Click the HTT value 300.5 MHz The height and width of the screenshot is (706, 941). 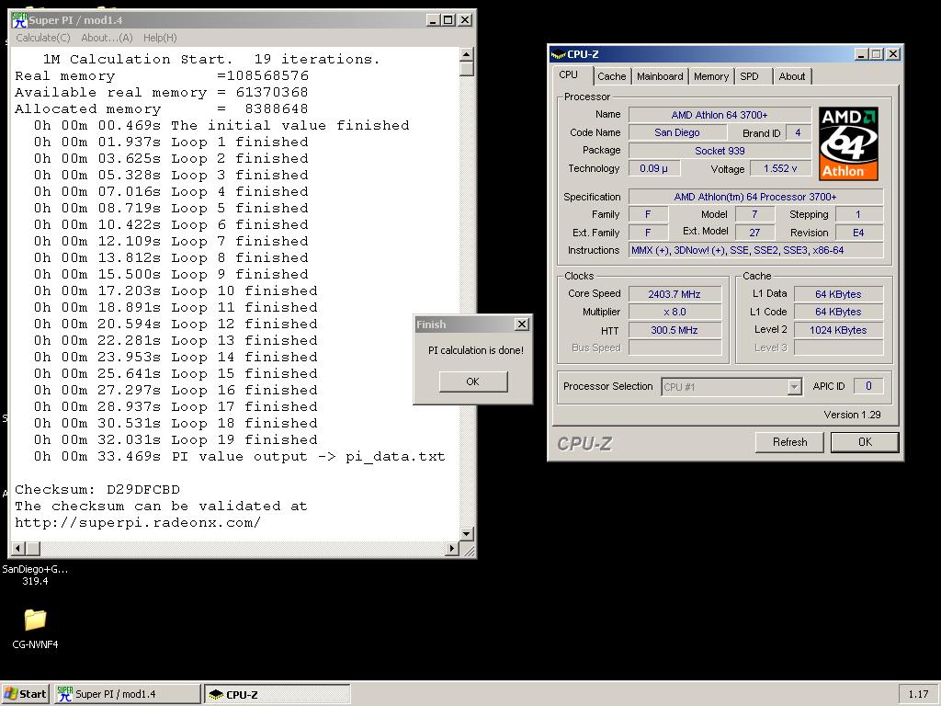tap(675, 330)
